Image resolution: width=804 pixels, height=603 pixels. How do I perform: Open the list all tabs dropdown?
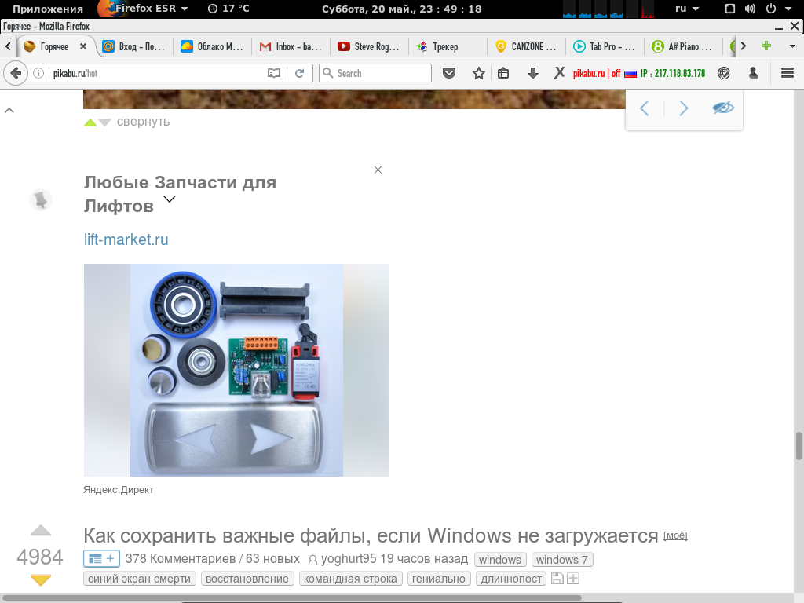792,46
